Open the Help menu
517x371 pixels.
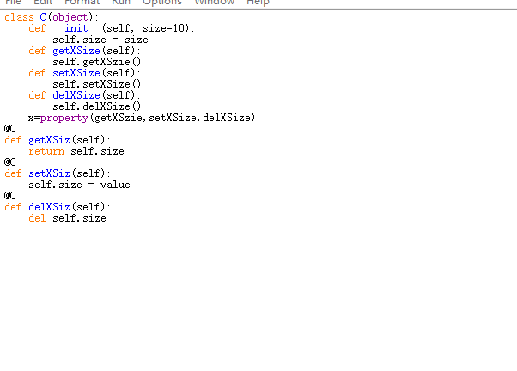coord(258,3)
